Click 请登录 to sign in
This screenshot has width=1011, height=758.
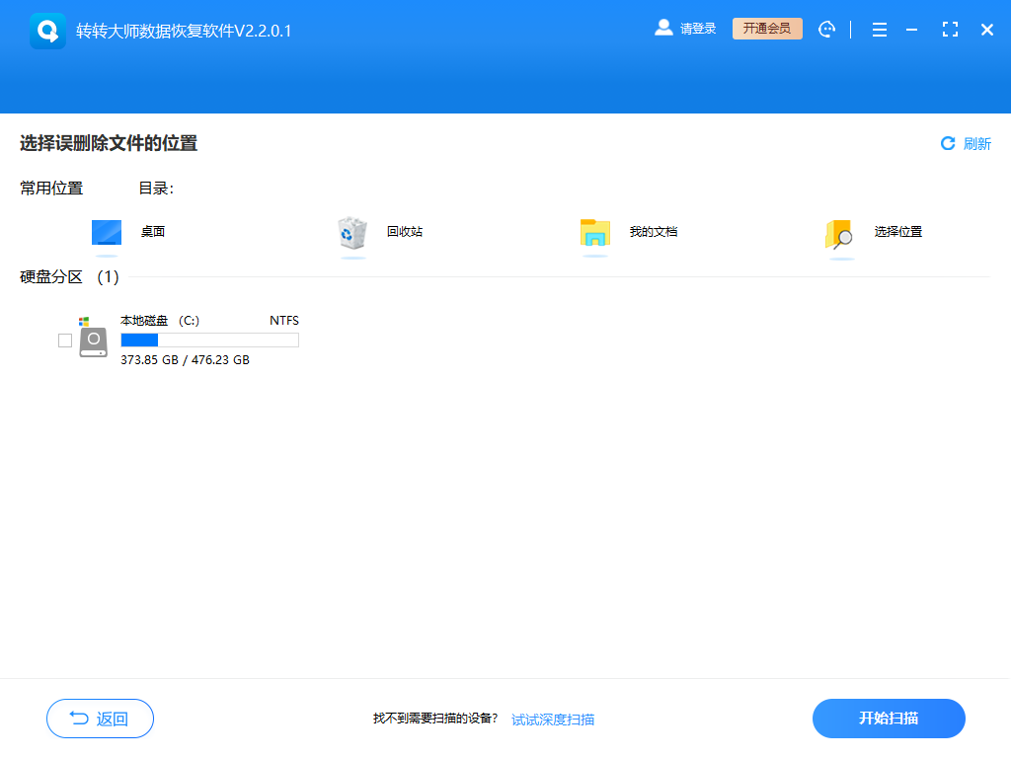click(x=697, y=28)
